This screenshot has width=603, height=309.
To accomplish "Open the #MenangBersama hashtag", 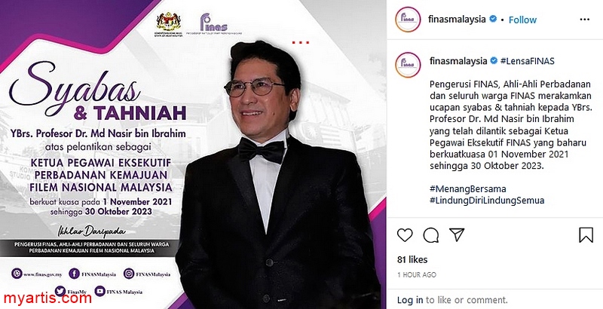I will 467,188.
